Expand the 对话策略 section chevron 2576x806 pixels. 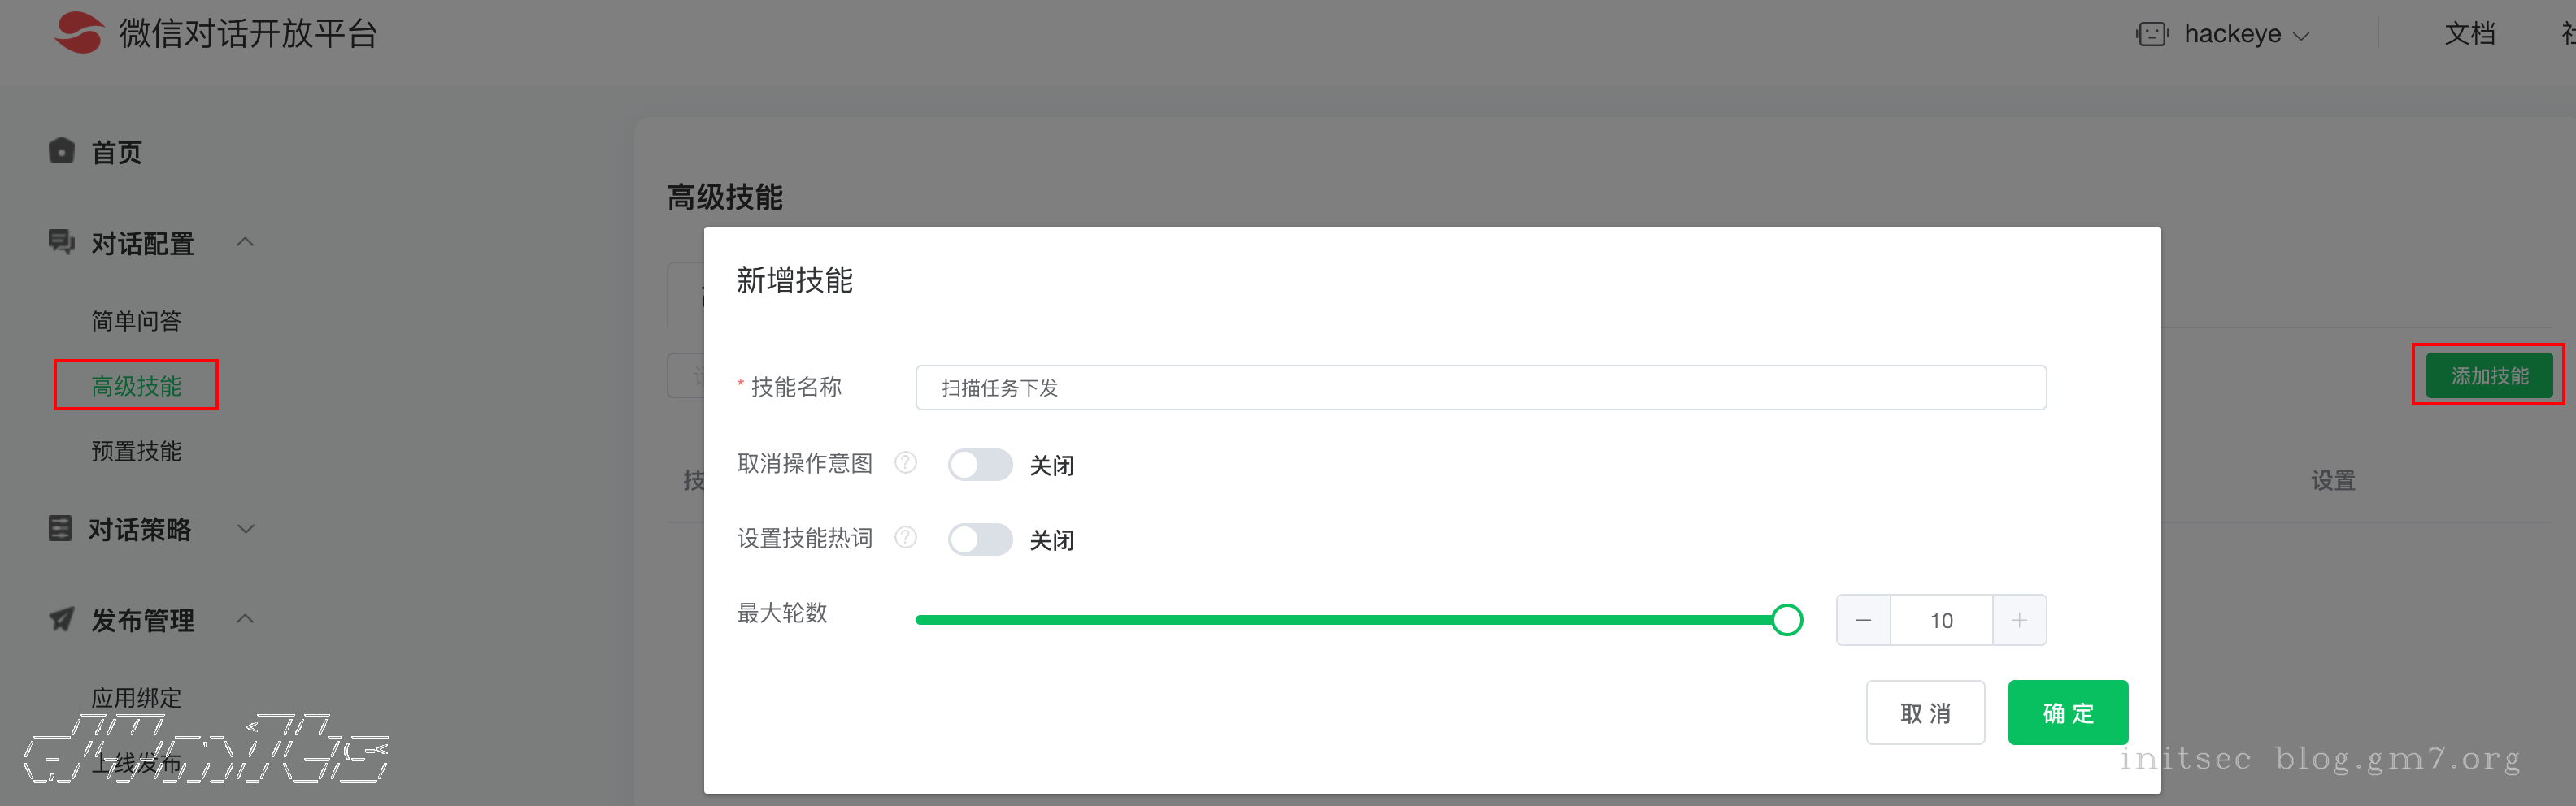tap(245, 528)
